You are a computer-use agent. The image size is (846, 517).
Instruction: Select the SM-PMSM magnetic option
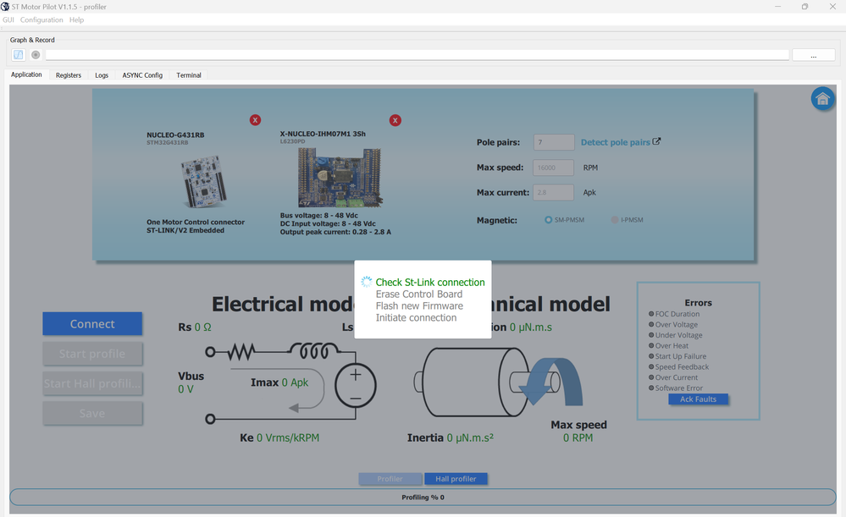click(548, 220)
